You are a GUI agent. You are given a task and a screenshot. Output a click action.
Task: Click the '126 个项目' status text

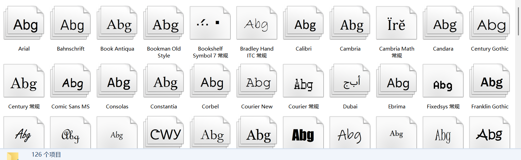pos(46,155)
